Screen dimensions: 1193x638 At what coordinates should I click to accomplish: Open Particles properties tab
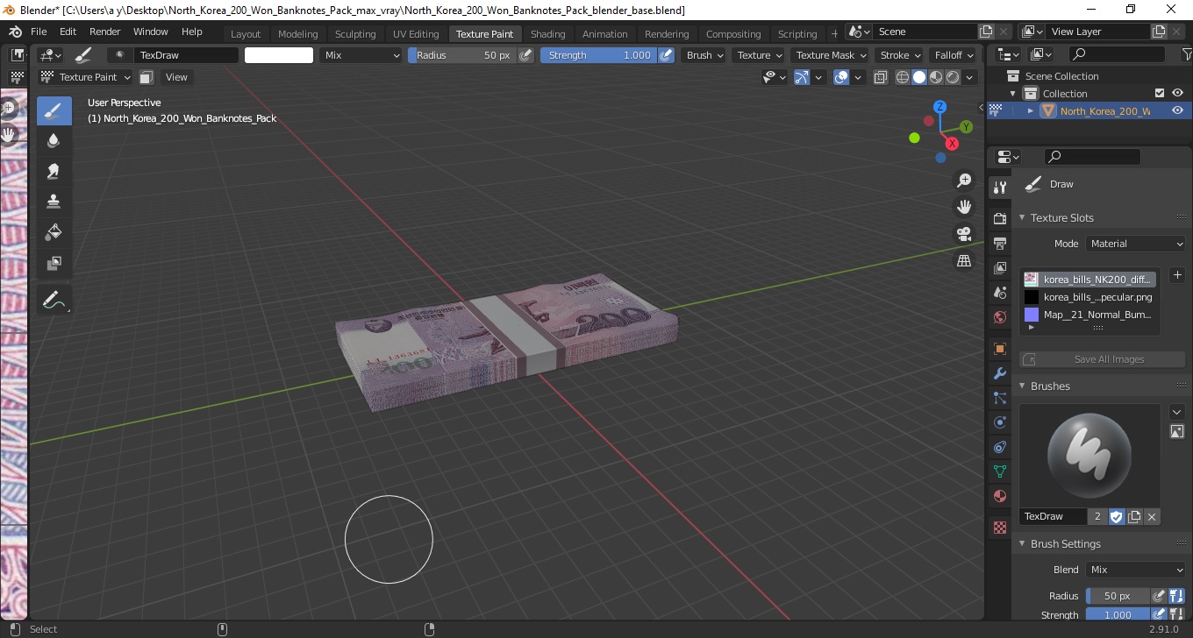tap(999, 398)
